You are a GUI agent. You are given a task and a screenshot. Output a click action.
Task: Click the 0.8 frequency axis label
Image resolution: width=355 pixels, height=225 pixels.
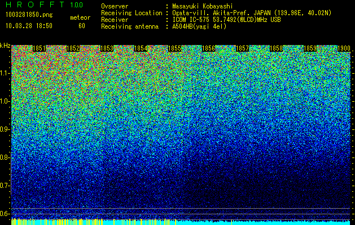[5, 157]
